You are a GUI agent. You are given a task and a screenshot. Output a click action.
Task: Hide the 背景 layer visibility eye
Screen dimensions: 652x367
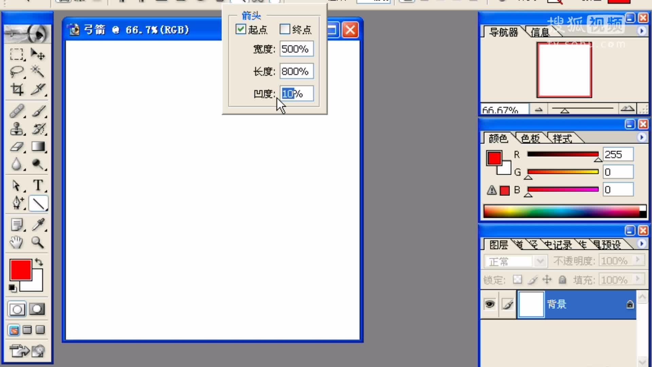pyautogui.click(x=489, y=304)
